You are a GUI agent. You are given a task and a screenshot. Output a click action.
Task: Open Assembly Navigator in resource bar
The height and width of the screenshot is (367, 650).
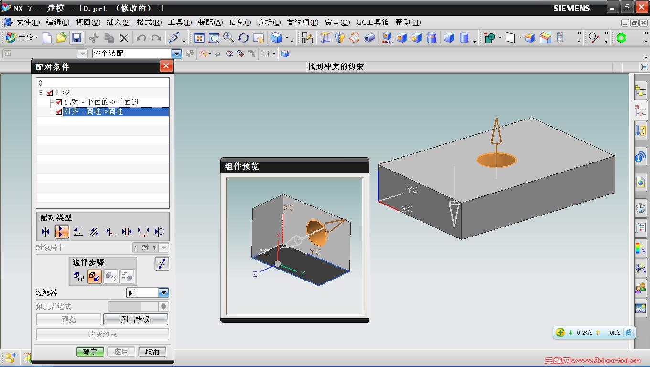pyautogui.click(x=640, y=91)
